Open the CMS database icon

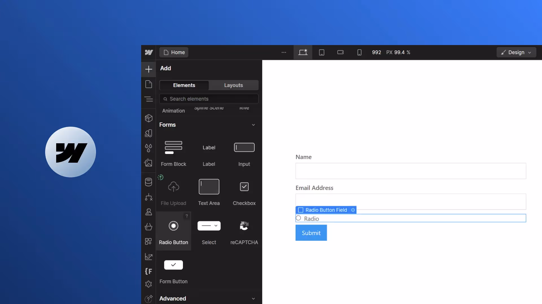pos(148,182)
